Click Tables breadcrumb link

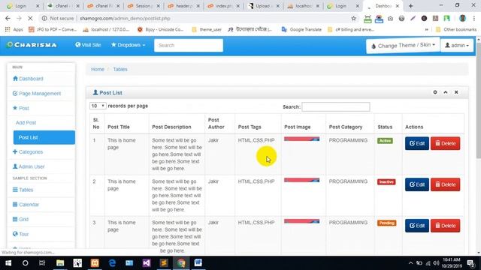tap(120, 69)
